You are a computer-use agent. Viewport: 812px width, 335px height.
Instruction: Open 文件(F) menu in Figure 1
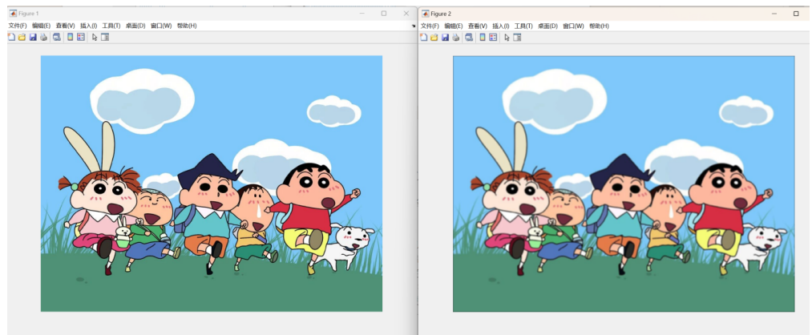click(18, 26)
